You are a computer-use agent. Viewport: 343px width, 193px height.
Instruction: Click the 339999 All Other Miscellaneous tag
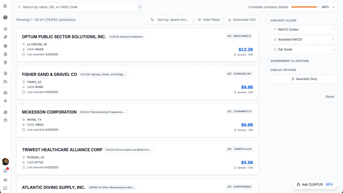[x=112, y=187]
